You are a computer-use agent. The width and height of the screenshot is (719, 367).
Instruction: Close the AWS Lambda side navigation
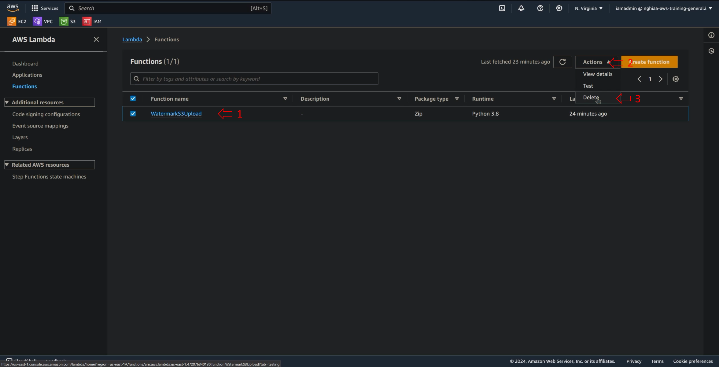pyautogui.click(x=96, y=39)
